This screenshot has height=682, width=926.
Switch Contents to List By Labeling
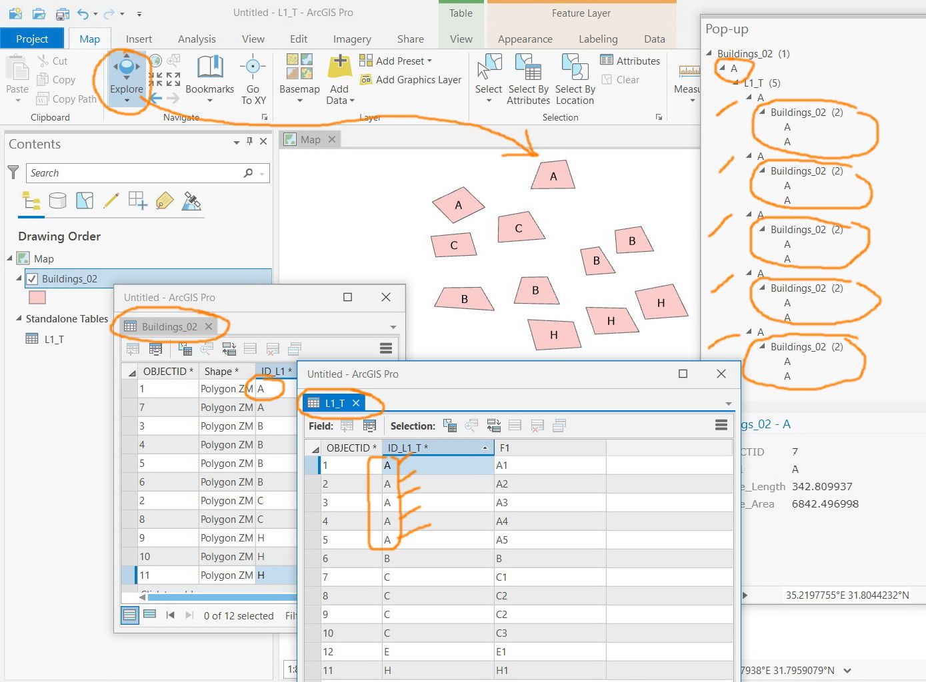tap(165, 200)
